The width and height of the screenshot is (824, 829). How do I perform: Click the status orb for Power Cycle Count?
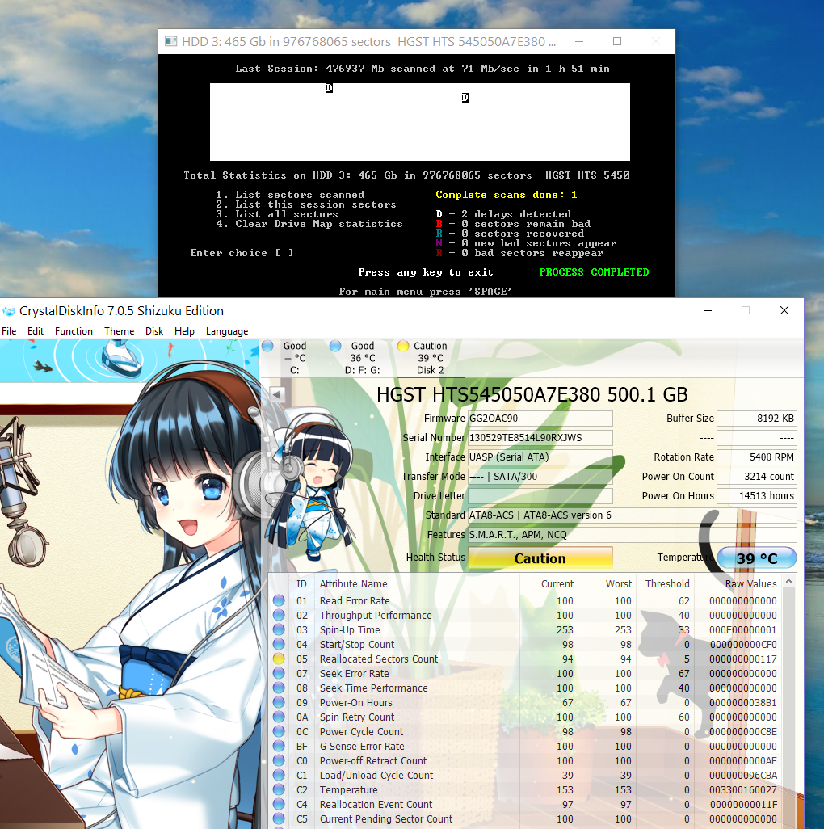click(279, 731)
